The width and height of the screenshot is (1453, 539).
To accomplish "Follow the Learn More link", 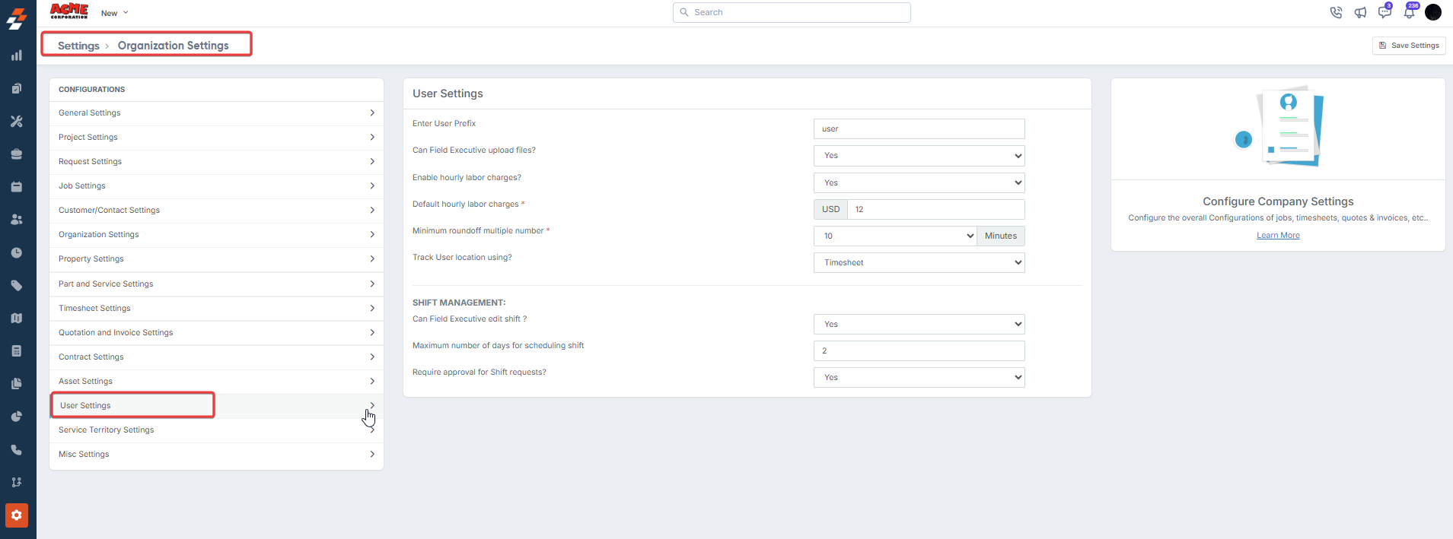I will tap(1278, 236).
